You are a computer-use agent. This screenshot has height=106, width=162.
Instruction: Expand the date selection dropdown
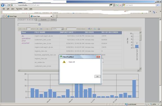coord(36,20)
